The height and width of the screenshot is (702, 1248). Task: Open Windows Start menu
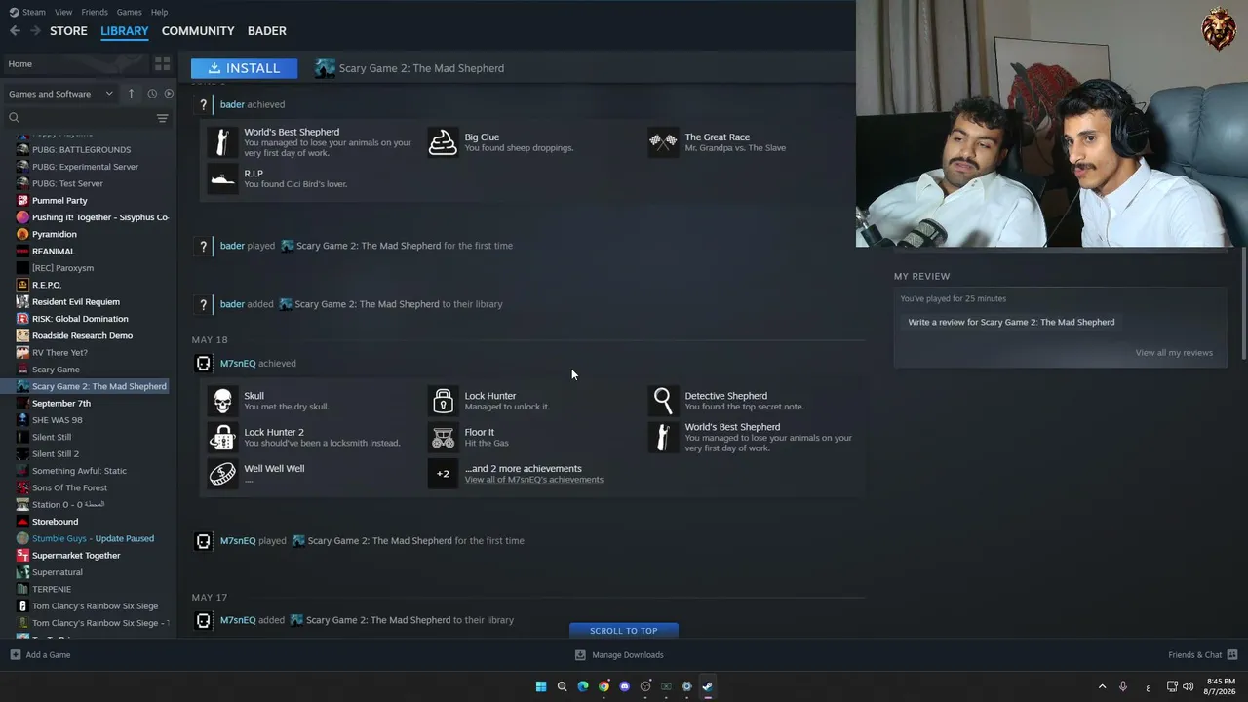pyautogui.click(x=541, y=686)
